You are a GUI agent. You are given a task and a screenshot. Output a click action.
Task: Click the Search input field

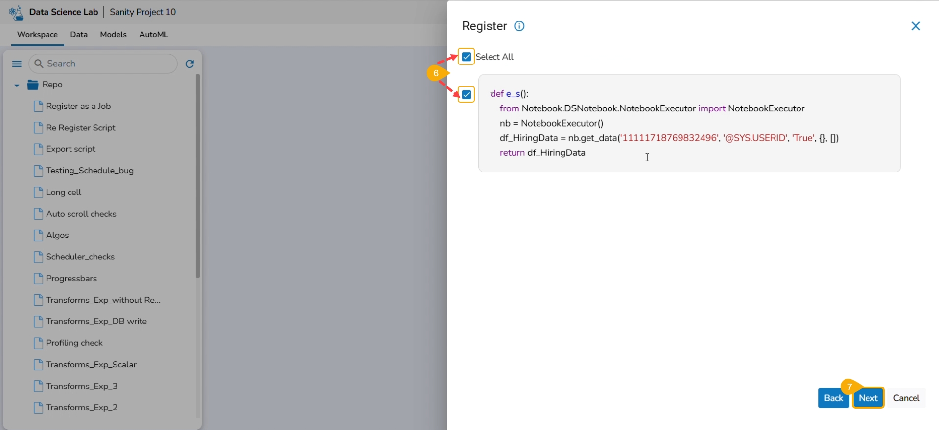point(108,64)
